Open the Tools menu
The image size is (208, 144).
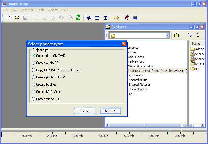point(41,10)
